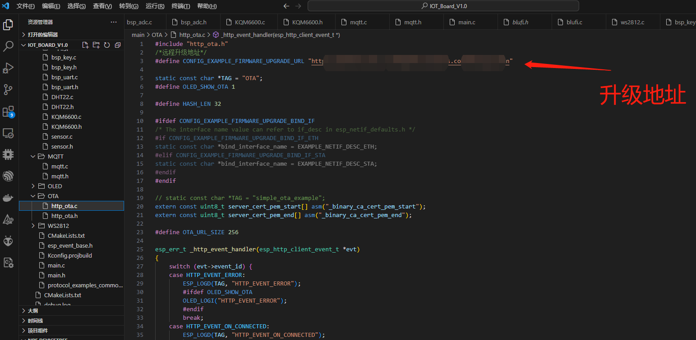
Task: Open the Docker whale icon
Action: pyautogui.click(x=8, y=198)
